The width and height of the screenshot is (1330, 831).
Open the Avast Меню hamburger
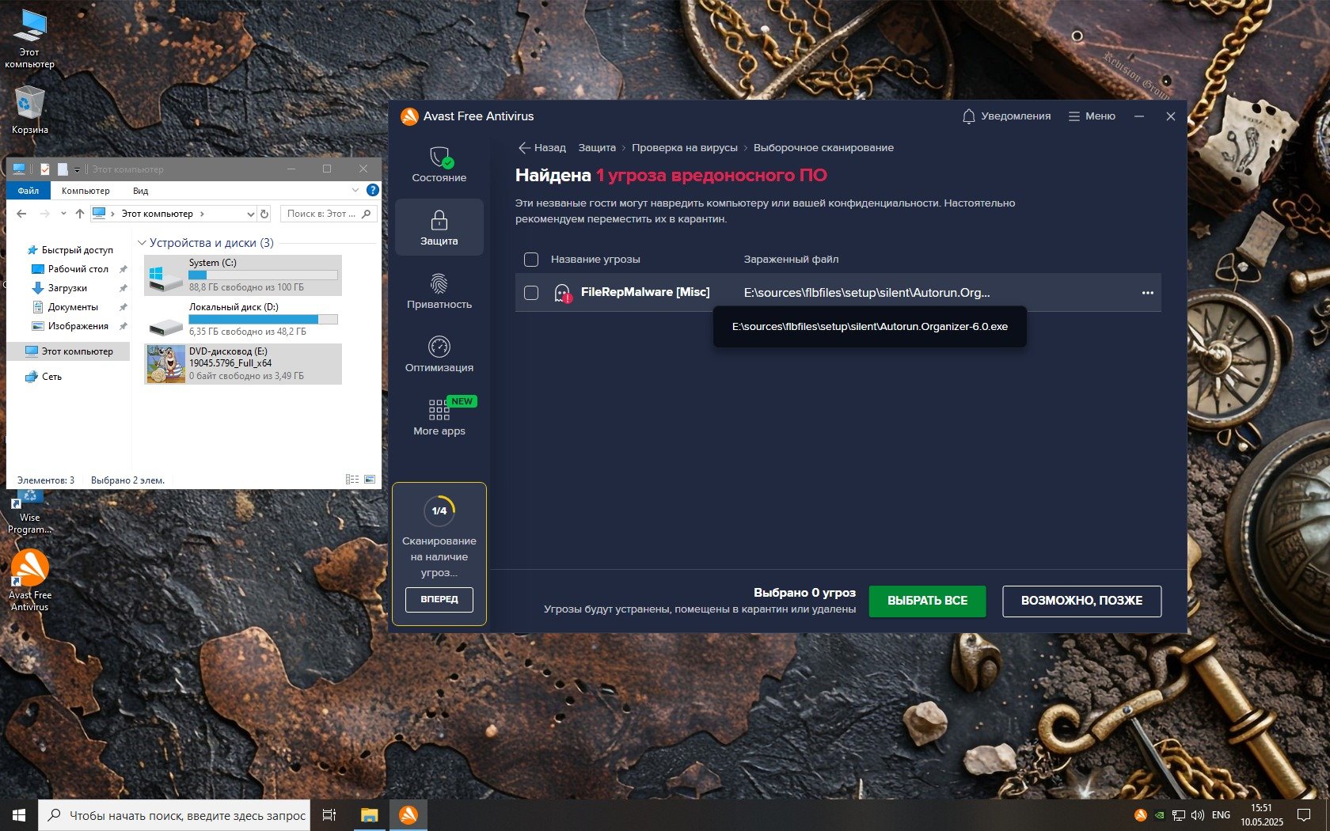[1092, 116]
